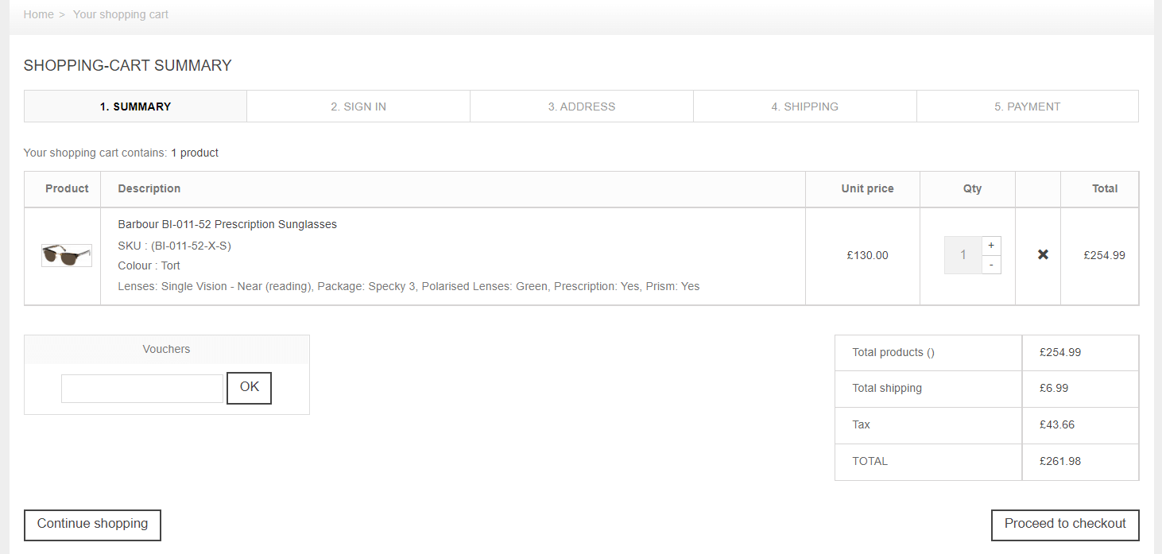Increase quantity with the plus button
The width and height of the screenshot is (1162, 554).
[x=991, y=246]
